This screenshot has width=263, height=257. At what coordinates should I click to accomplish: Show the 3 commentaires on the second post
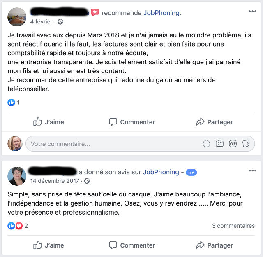point(233,226)
